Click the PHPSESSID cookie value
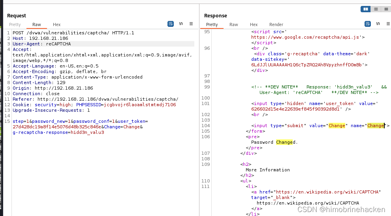391x216 pixels. click(x=140, y=105)
